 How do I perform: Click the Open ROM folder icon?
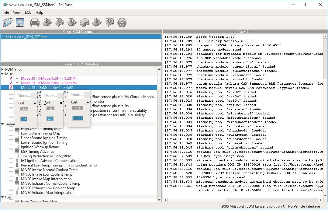pos(8,22)
